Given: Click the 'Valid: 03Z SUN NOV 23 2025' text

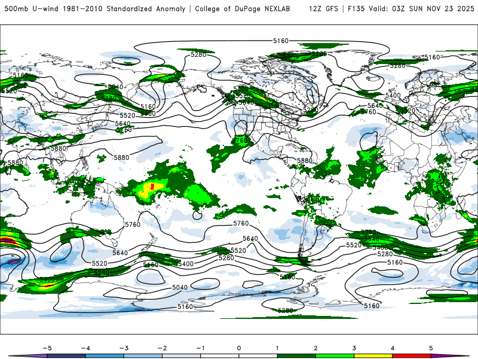Looking at the screenshot, I should (x=421, y=8).
